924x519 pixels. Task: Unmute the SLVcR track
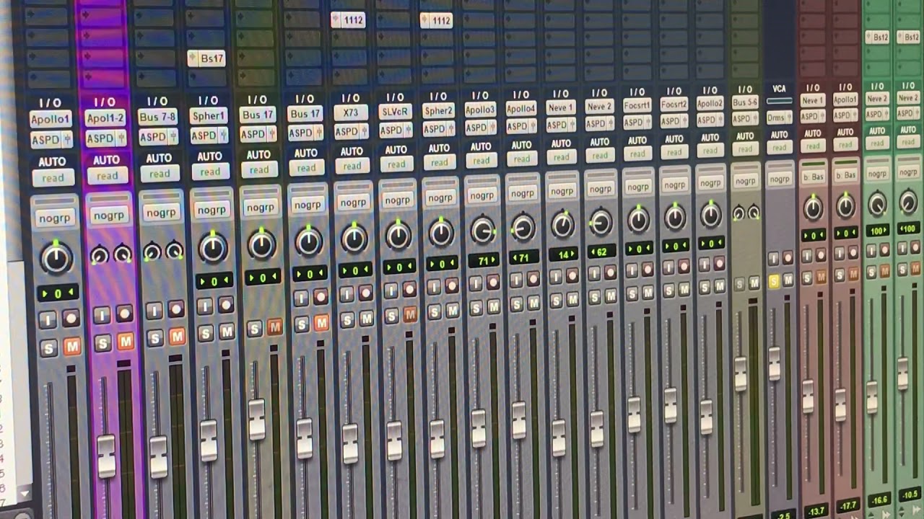tap(410, 315)
